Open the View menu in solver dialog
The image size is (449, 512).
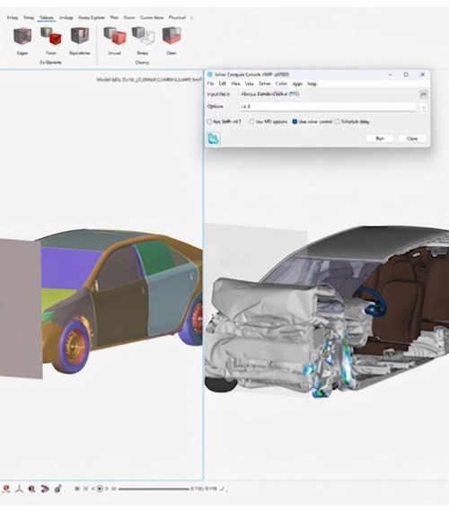click(x=235, y=84)
